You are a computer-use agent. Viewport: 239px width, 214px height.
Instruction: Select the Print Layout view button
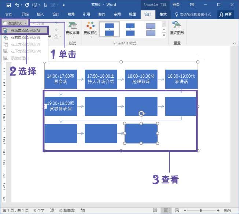[x=166, y=210]
